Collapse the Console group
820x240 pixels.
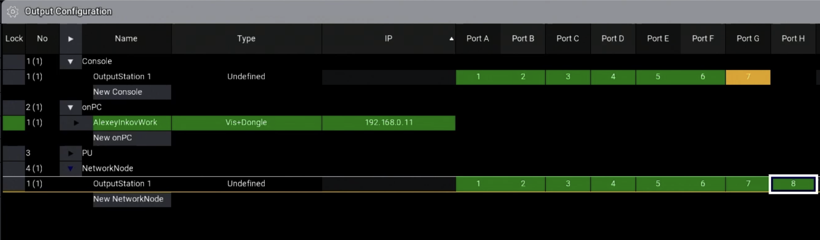click(x=70, y=62)
